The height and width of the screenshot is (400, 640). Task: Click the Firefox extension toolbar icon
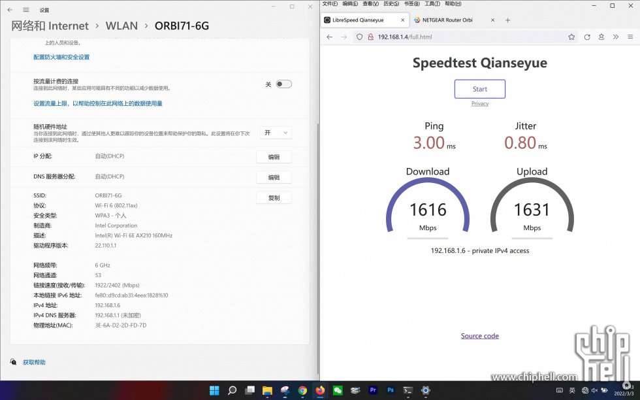click(x=601, y=37)
